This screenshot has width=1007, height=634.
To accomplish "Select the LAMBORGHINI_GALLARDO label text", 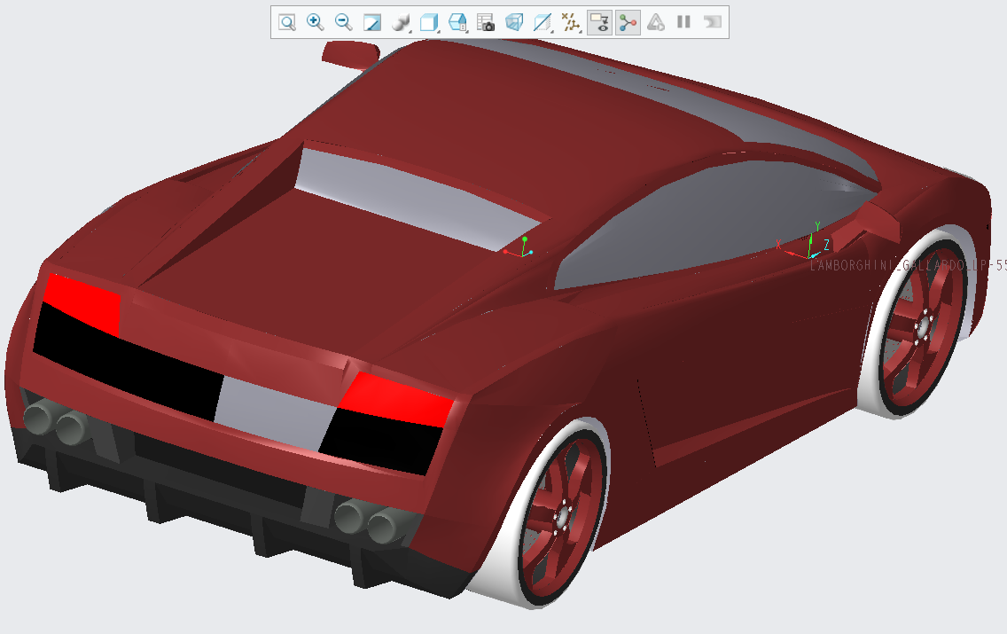I will [908, 265].
